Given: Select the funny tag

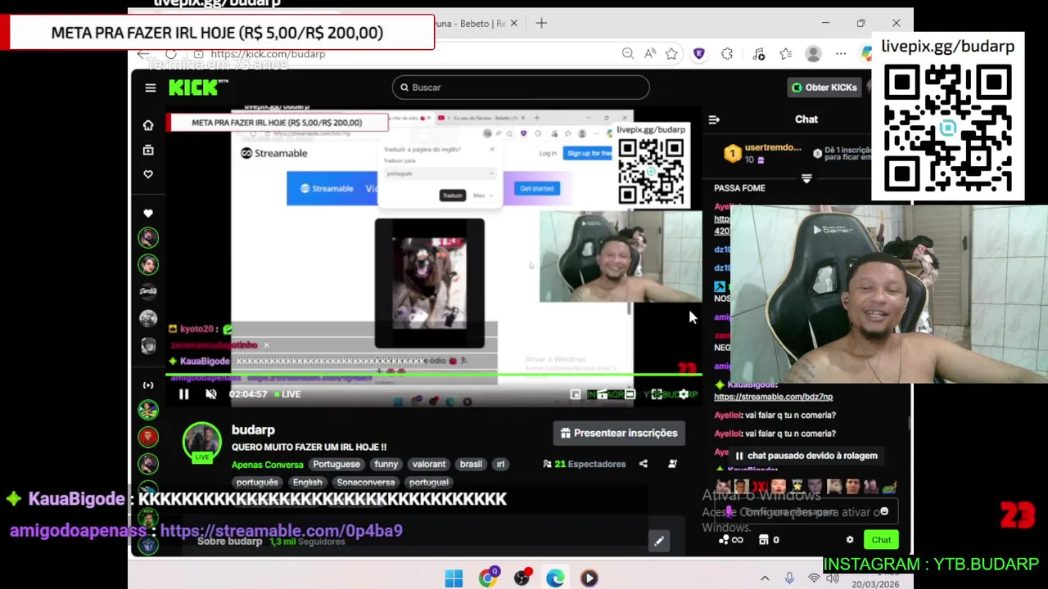Looking at the screenshot, I should pos(386,464).
